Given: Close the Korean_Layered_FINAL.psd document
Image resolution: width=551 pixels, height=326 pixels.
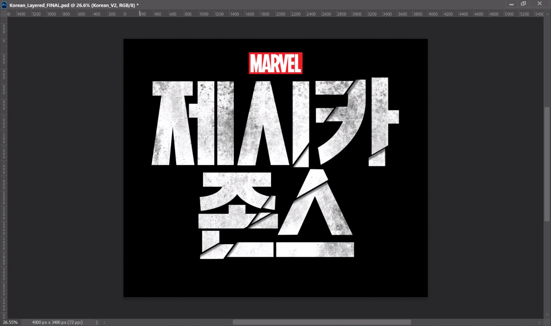Looking at the screenshot, I should coord(539,4).
